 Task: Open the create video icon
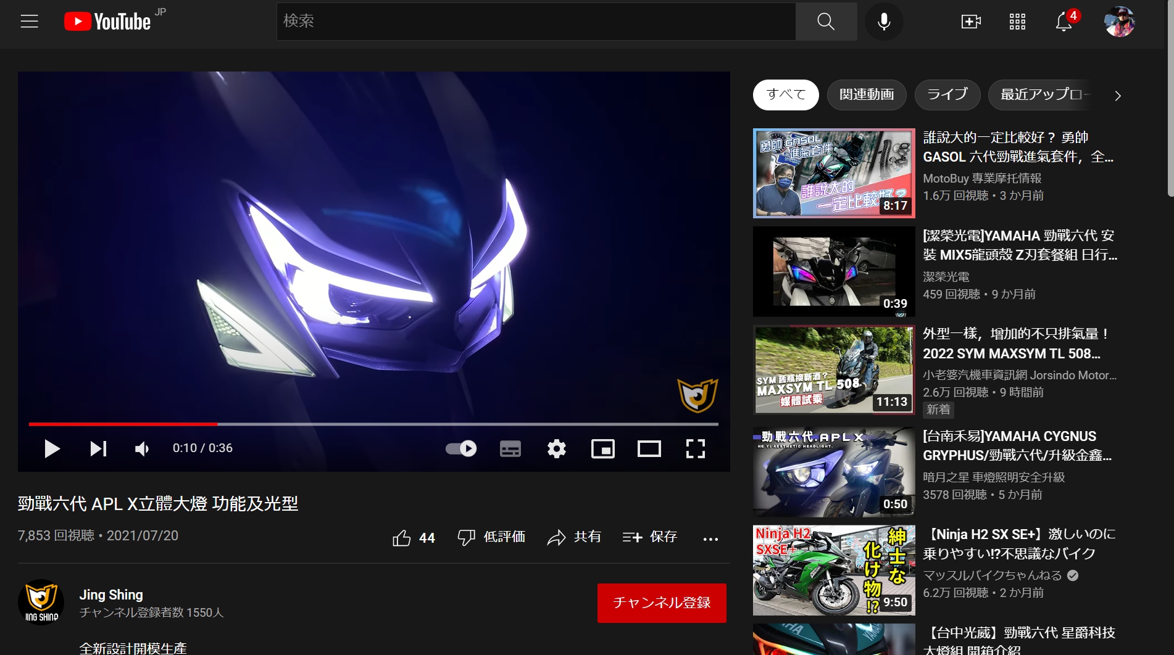tap(971, 22)
